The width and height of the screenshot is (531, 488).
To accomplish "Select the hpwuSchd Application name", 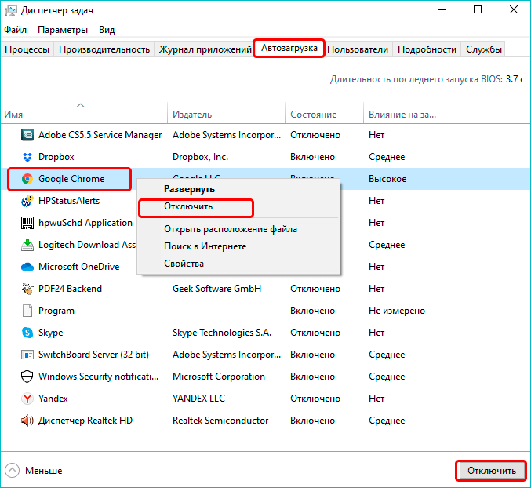I will pyautogui.click(x=85, y=223).
